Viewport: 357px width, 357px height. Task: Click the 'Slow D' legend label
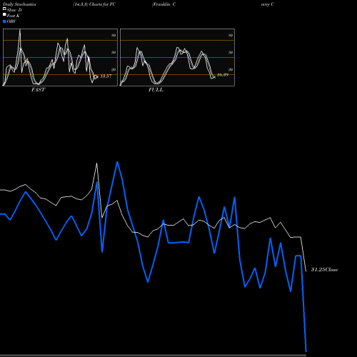14,10
